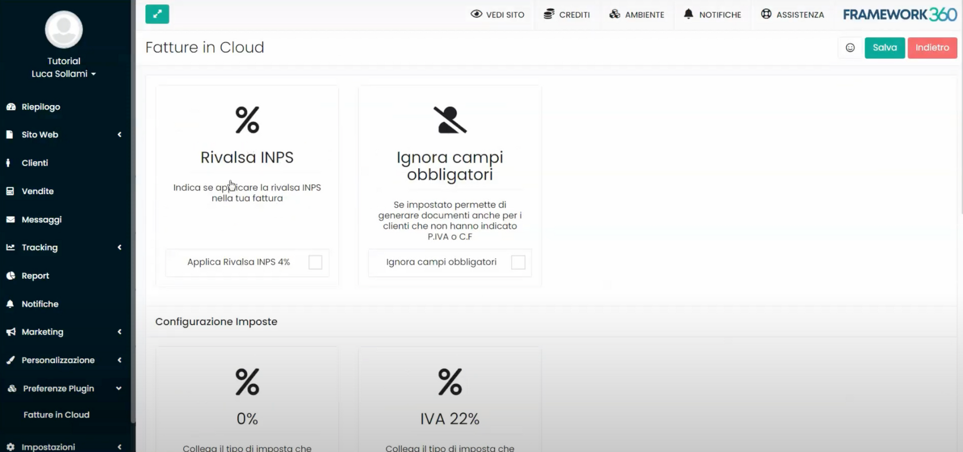Open the Report pie chart icon
963x452 pixels.
tap(11, 275)
